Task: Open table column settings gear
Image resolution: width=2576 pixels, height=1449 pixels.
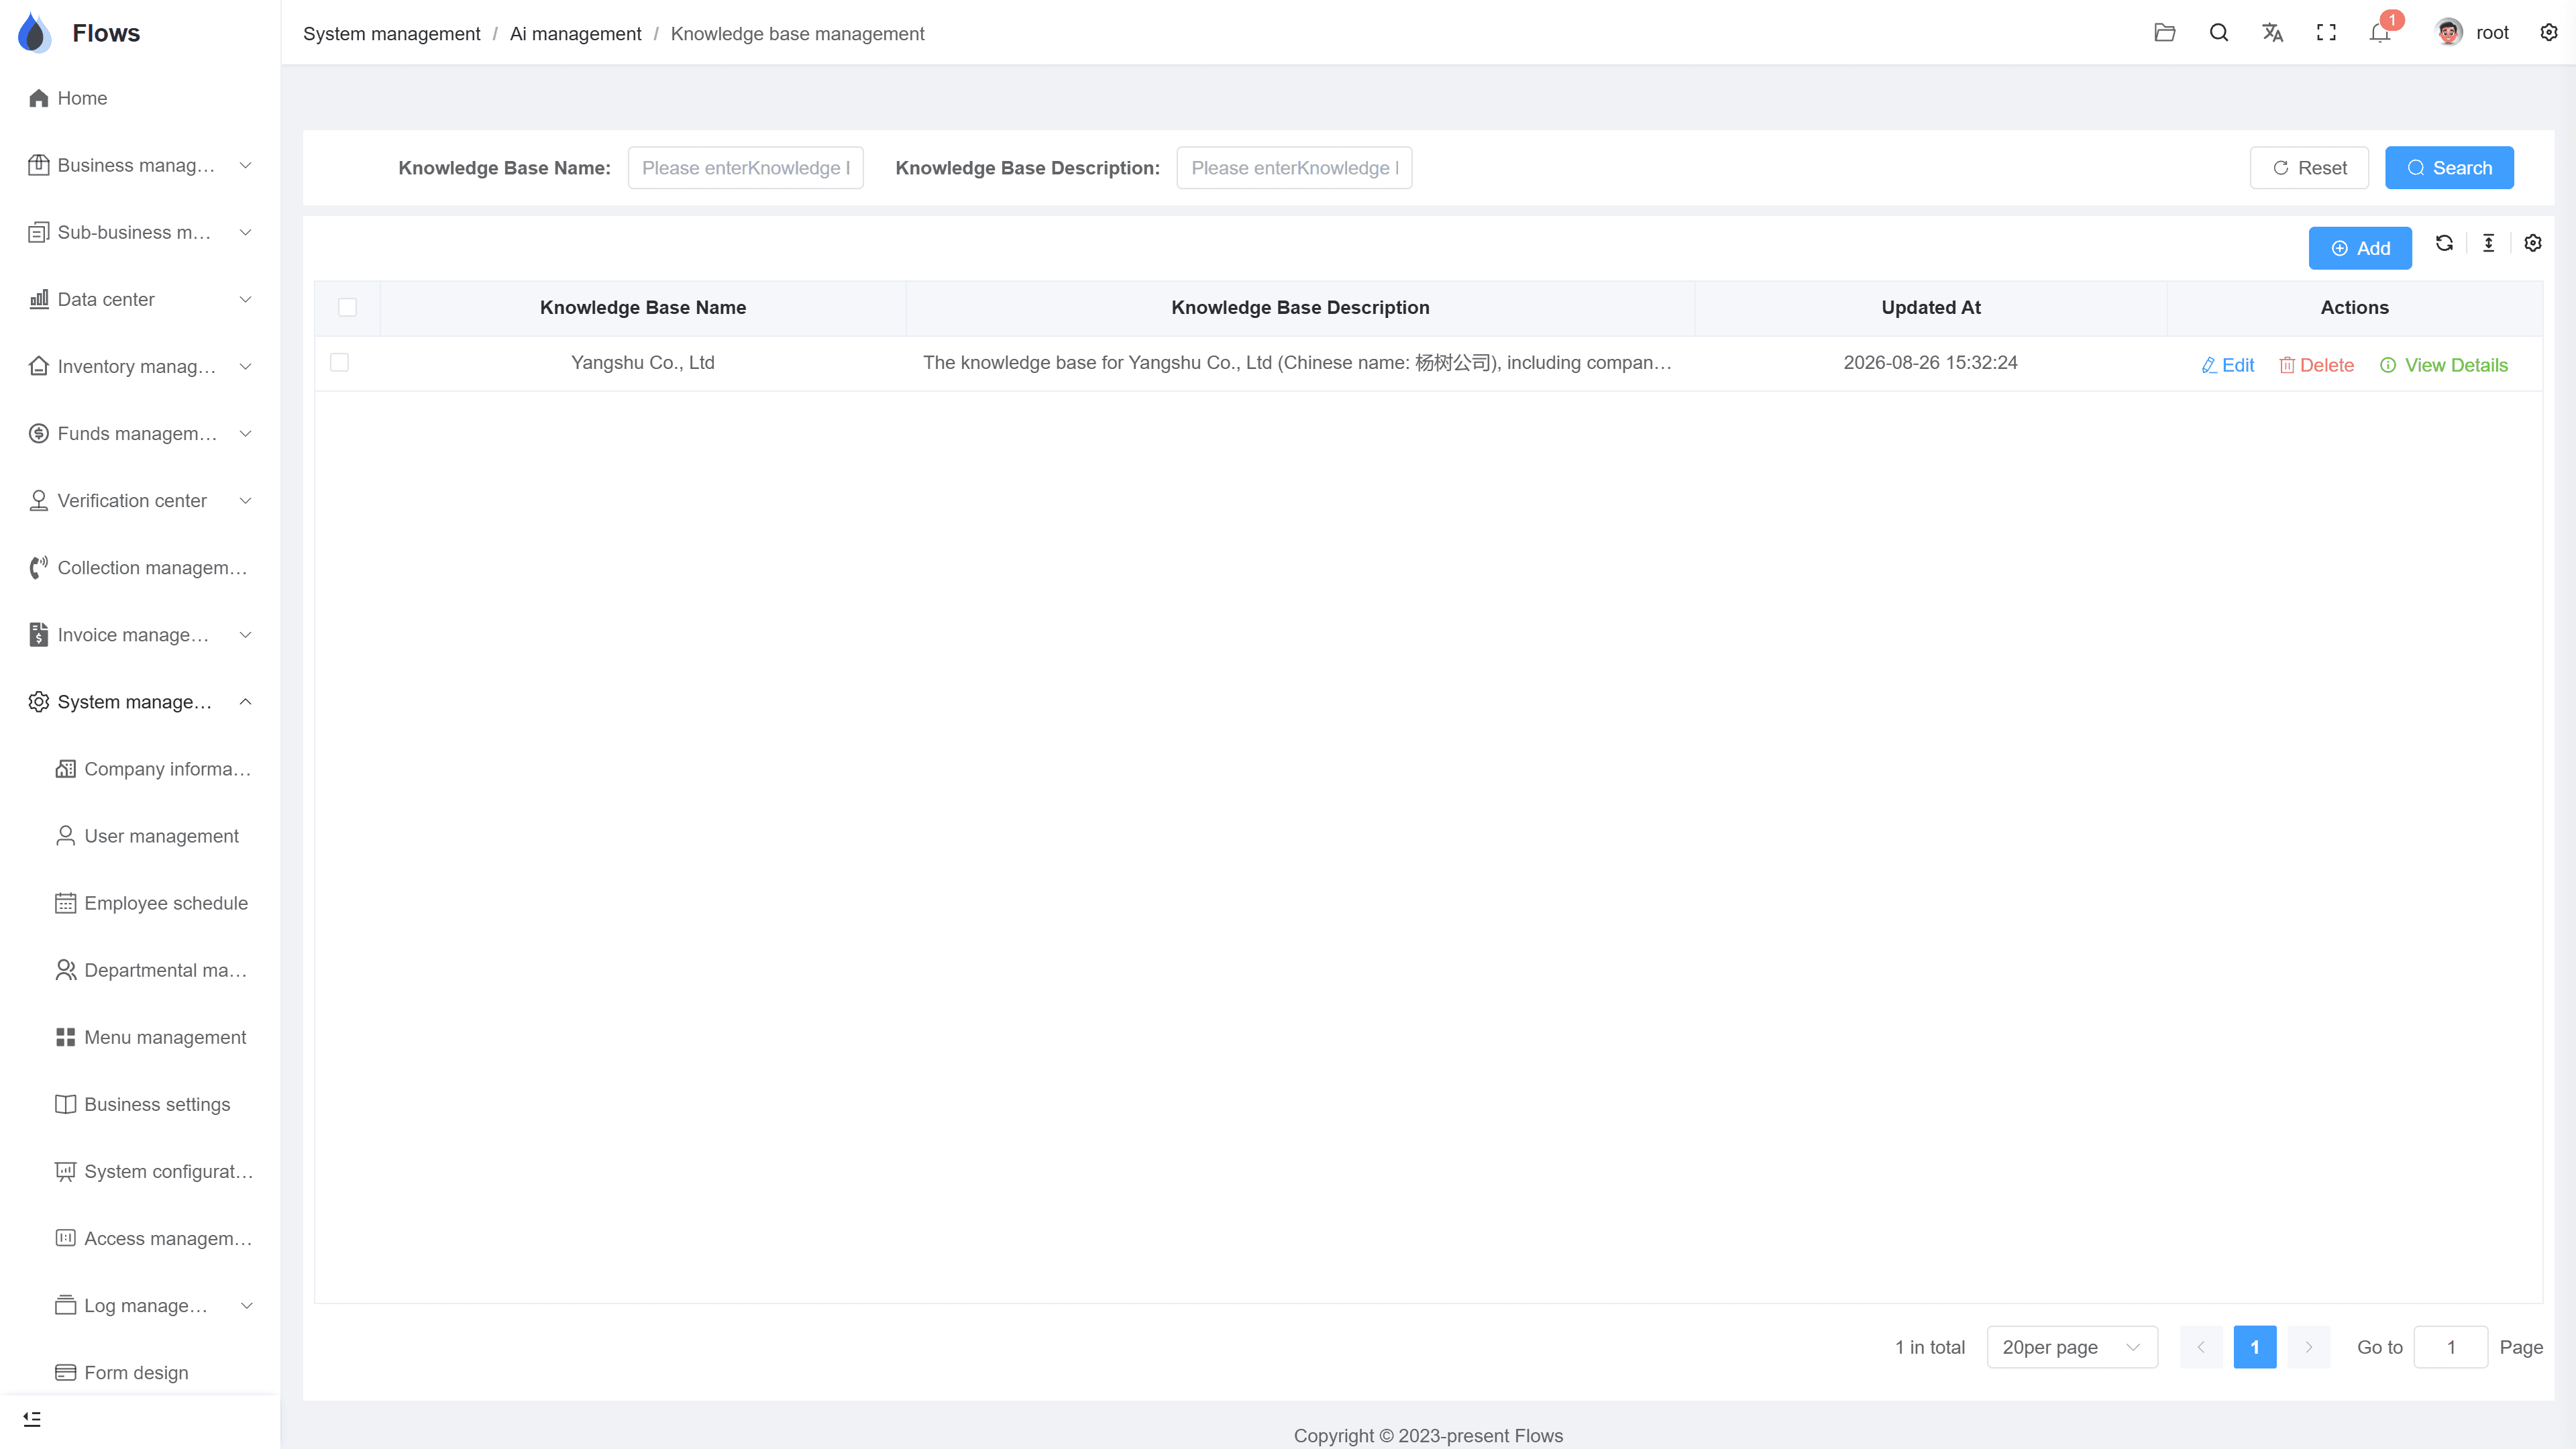Action: coord(2533,243)
